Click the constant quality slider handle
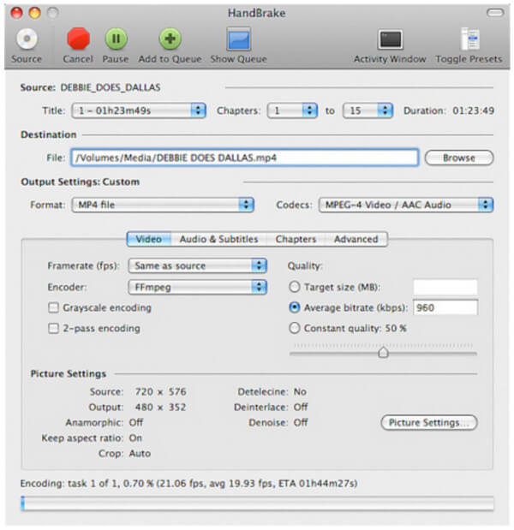The width and height of the screenshot is (514, 530). point(383,352)
